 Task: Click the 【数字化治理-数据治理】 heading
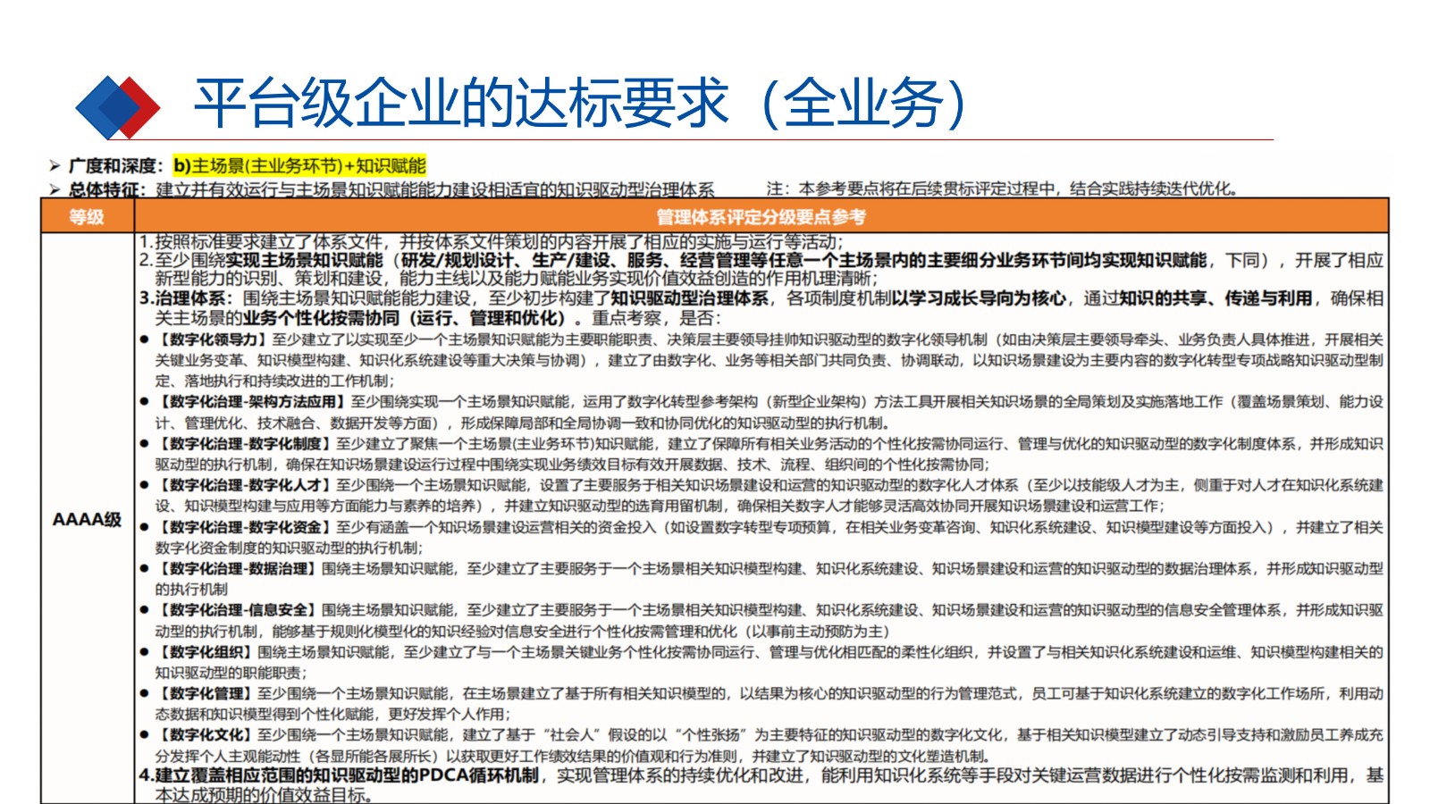[x=238, y=568]
